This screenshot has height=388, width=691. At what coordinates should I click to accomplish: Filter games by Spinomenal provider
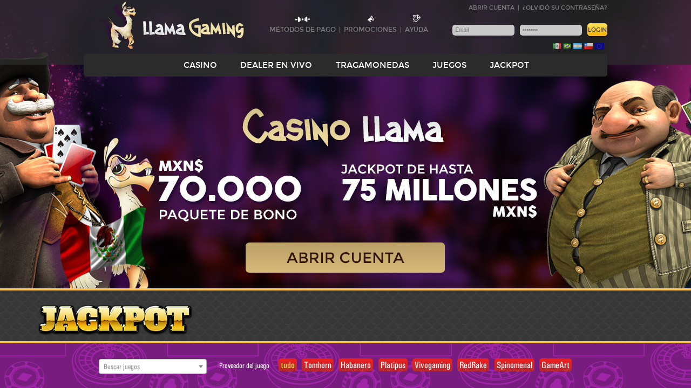coord(514,365)
